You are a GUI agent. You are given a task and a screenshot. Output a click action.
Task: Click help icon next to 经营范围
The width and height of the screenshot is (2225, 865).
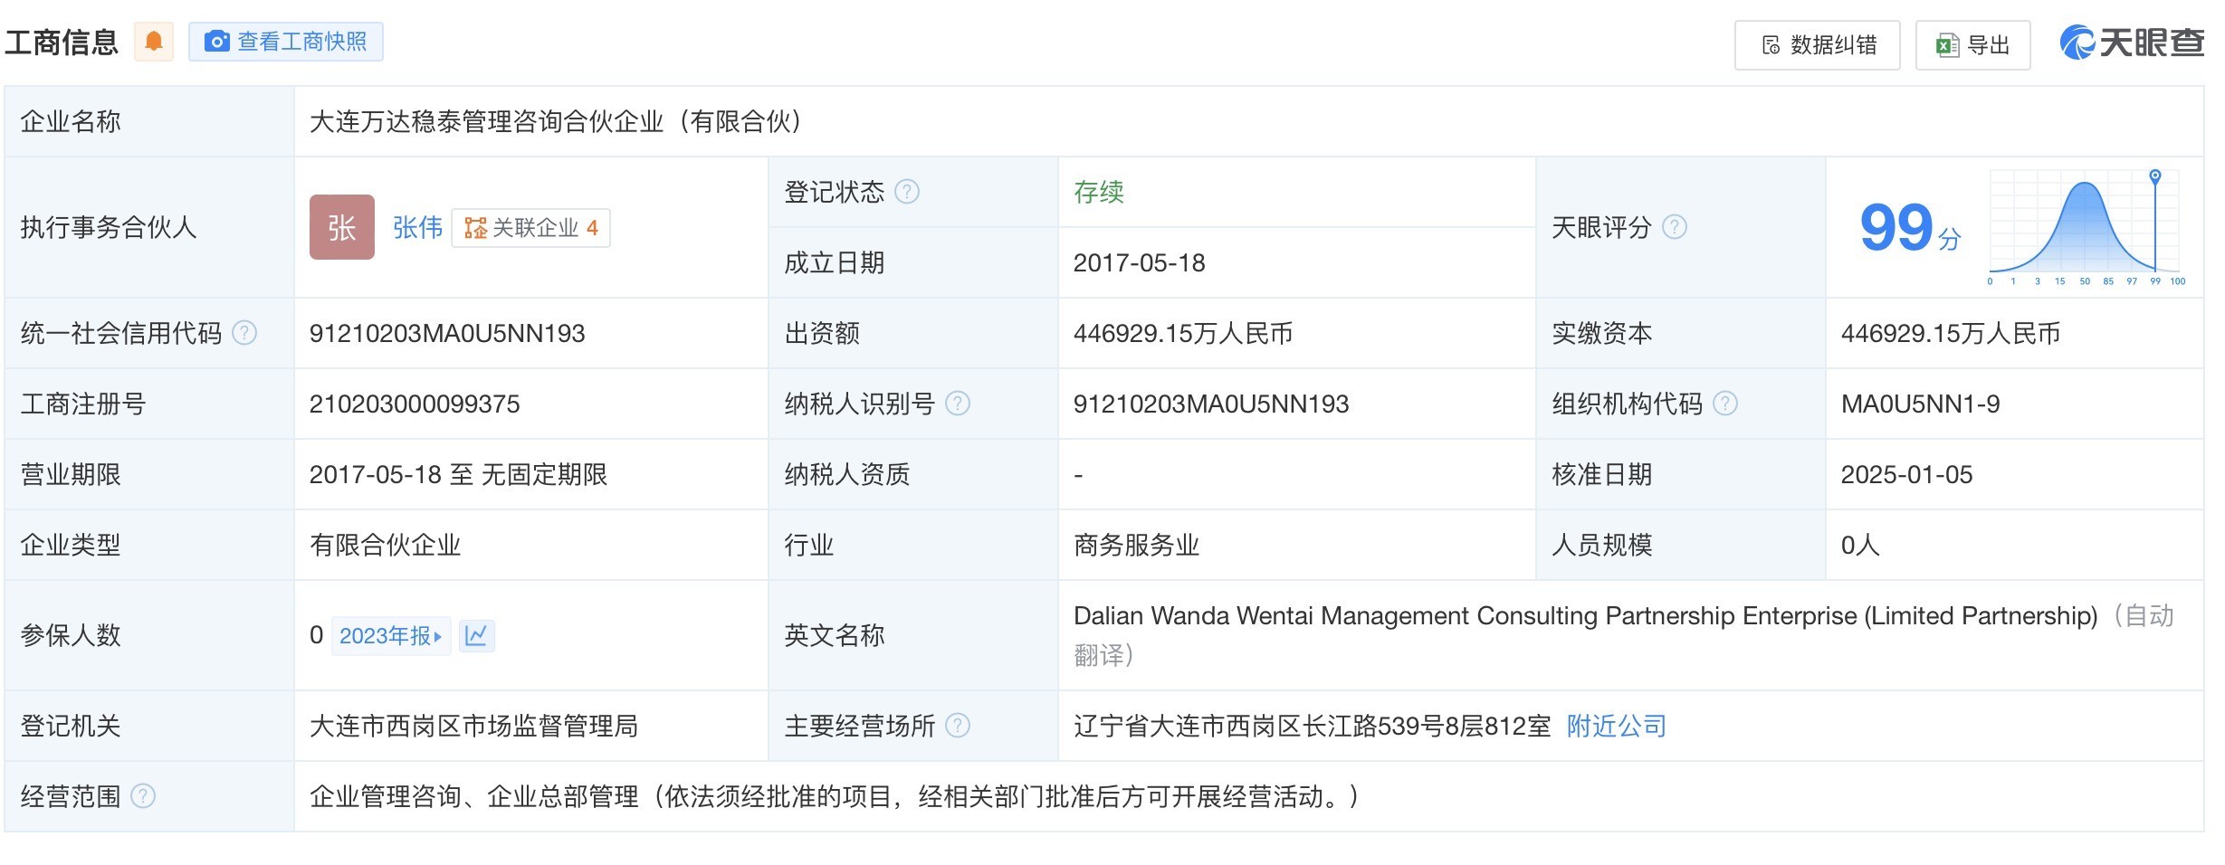pyautogui.click(x=143, y=796)
